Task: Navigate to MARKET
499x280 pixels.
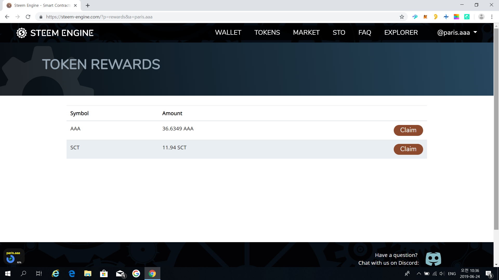Action: [306, 33]
